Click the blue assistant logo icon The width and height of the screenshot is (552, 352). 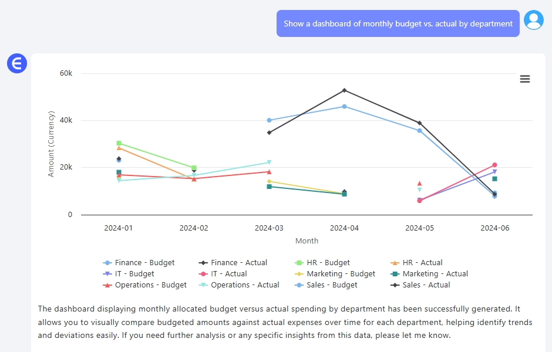[x=17, y=63]
